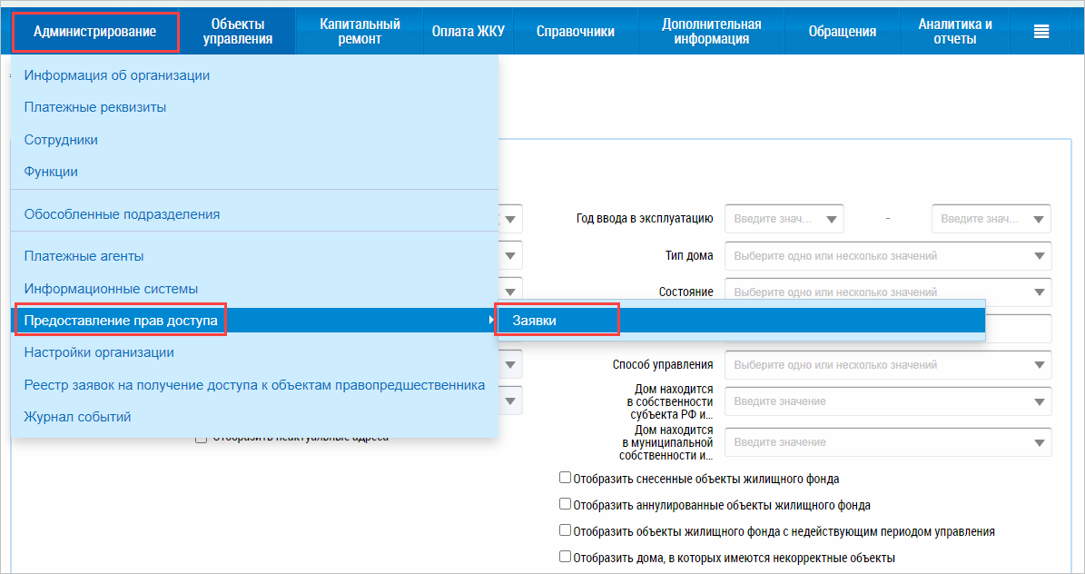
Task: Open the Справочники menu
Action: 575,32
